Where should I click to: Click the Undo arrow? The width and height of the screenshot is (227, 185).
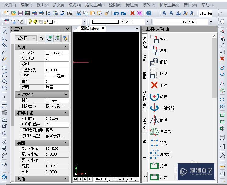[116, 13]
